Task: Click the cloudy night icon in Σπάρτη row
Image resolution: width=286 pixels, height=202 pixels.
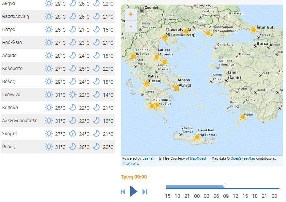Action: point(72,134)
